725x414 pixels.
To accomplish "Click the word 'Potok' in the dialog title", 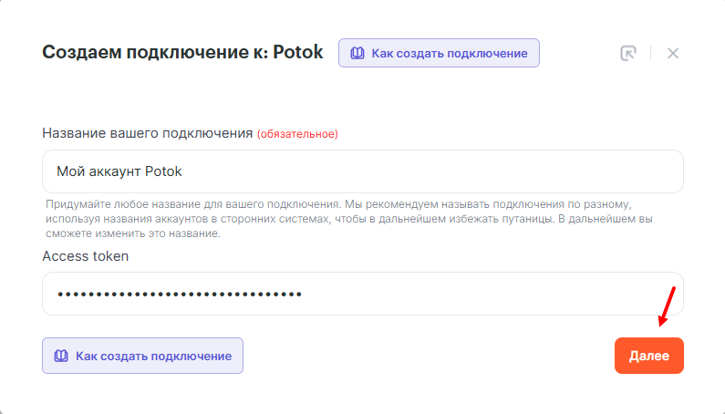I will click(x=298, y=52).
